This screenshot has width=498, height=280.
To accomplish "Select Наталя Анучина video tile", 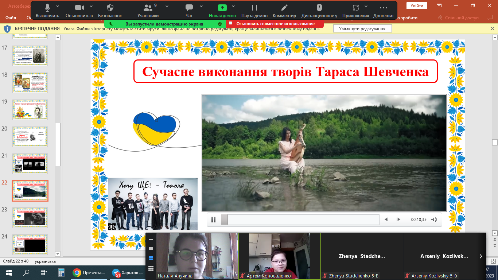I will coord(197,256).
